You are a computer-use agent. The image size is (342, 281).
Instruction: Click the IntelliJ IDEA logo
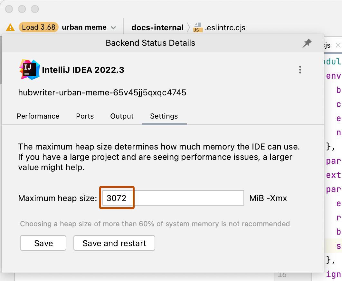tap(29, 70)
